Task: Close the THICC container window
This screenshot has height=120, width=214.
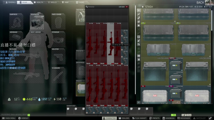Action: (127, 7)
